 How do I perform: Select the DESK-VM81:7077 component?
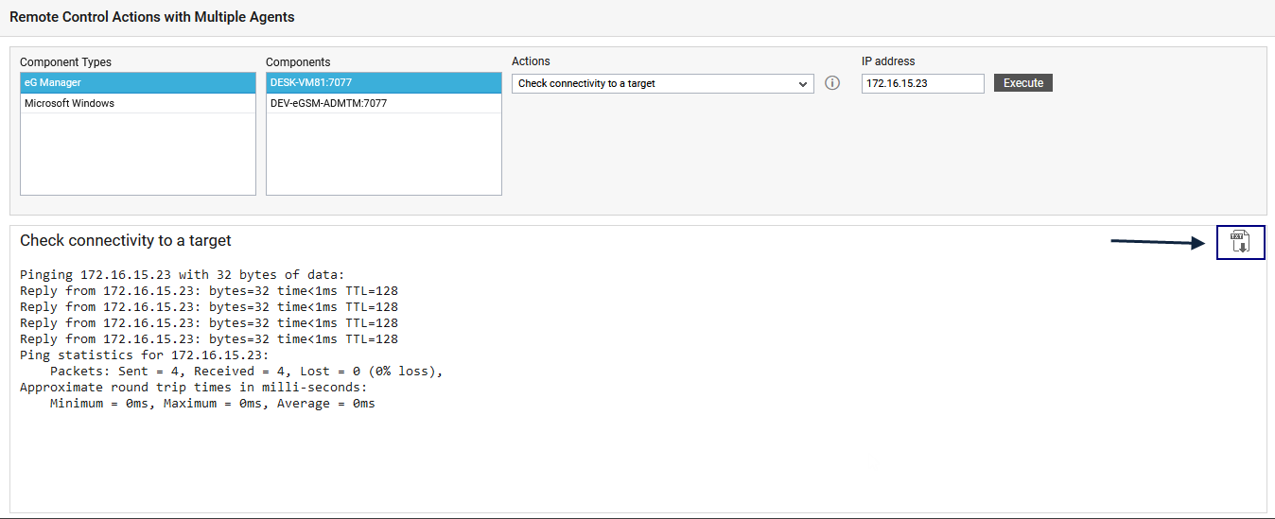[383, 83]
